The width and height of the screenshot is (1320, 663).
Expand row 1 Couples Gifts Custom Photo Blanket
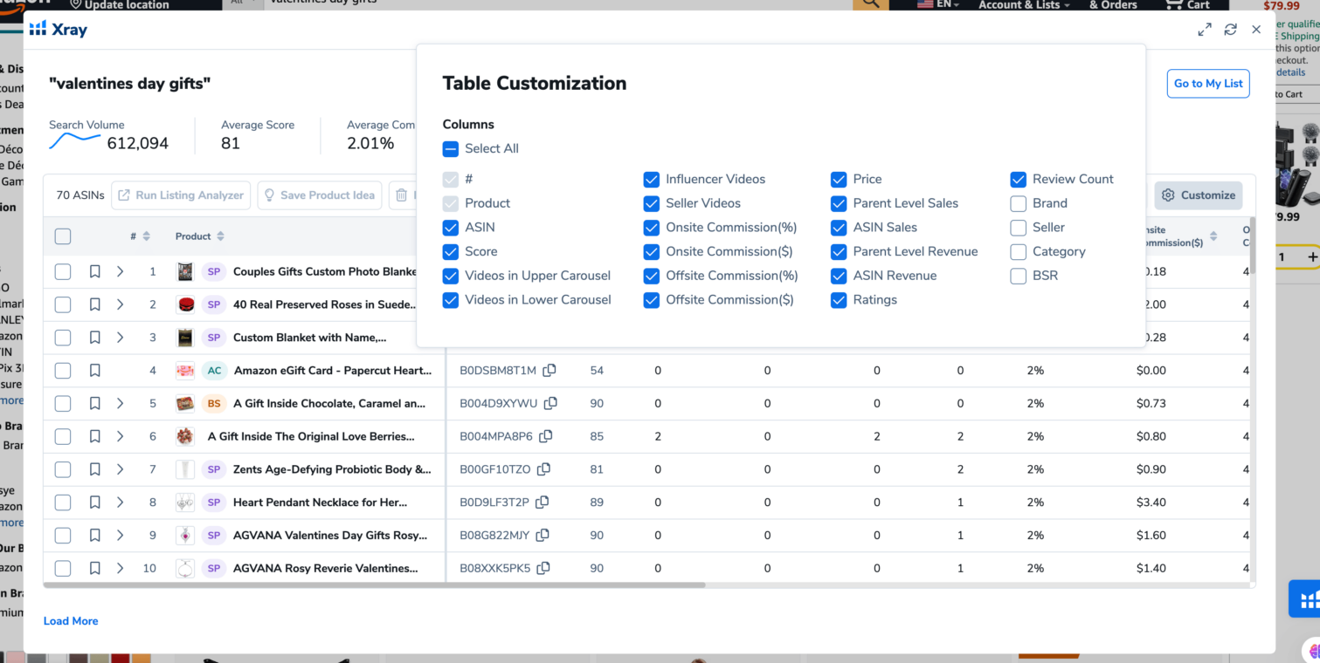pos(121,272)
